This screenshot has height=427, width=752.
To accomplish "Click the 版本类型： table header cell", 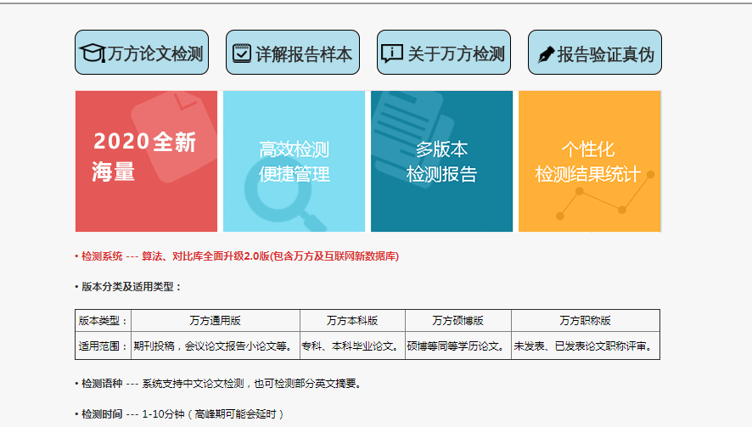I will (x=103, y=321).
